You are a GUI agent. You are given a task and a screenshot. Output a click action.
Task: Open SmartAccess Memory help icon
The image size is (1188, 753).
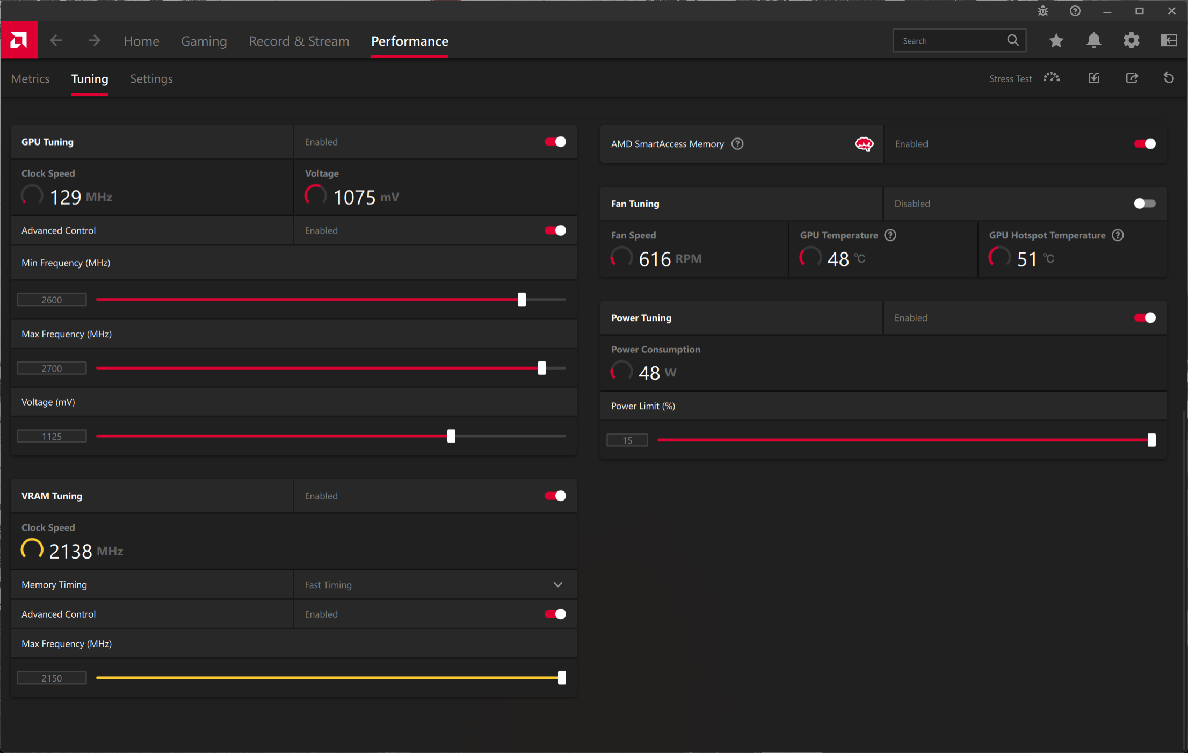pyautogui.click(x=737, y=143)
